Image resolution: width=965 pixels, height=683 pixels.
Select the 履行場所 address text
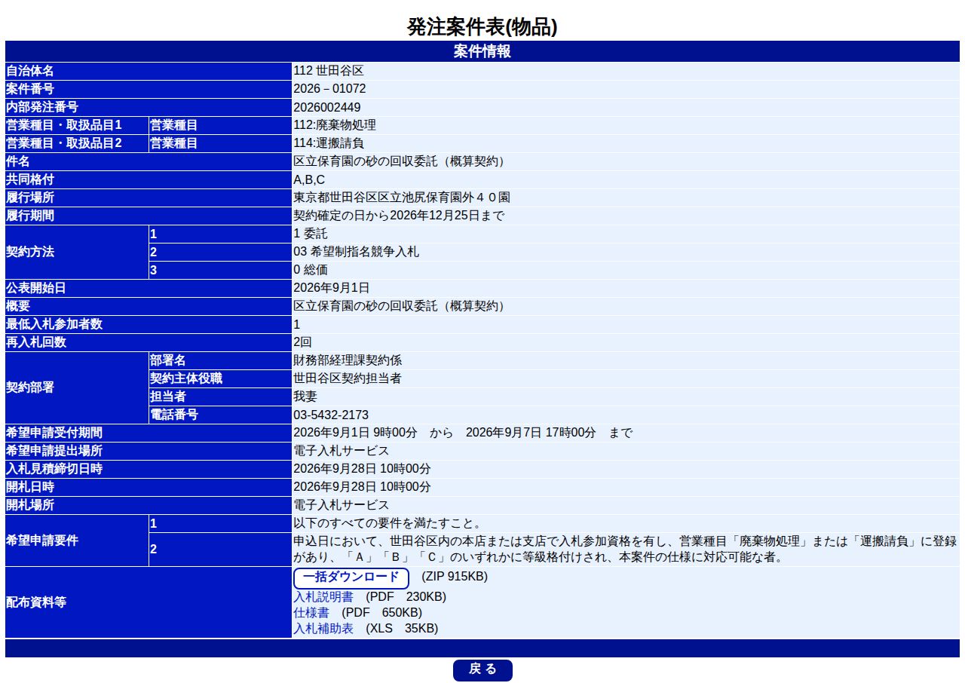401,198
